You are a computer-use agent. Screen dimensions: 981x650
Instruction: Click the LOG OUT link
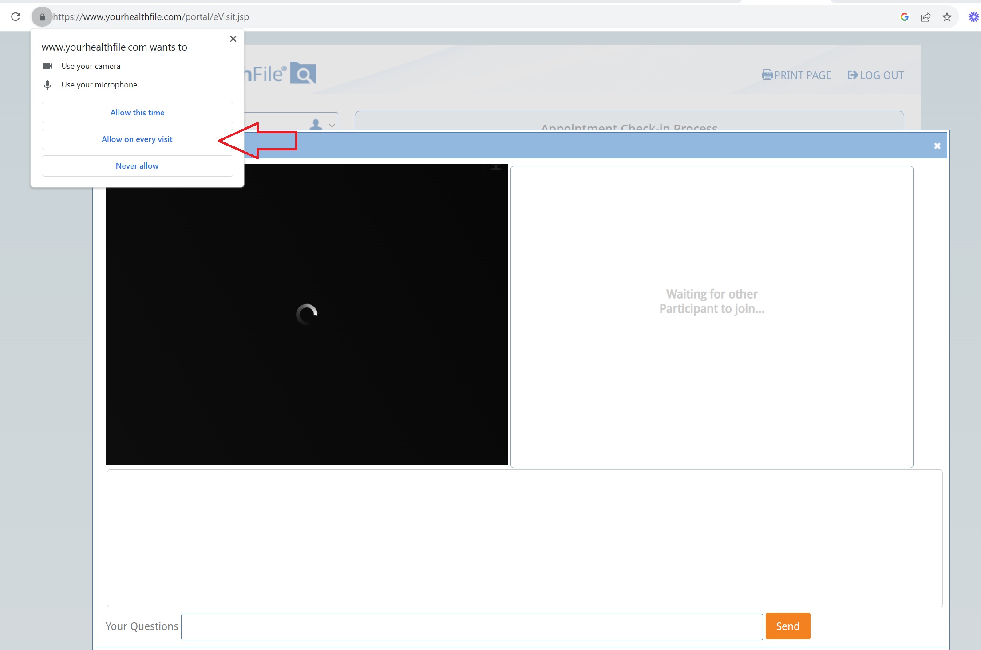click(875, 75)
